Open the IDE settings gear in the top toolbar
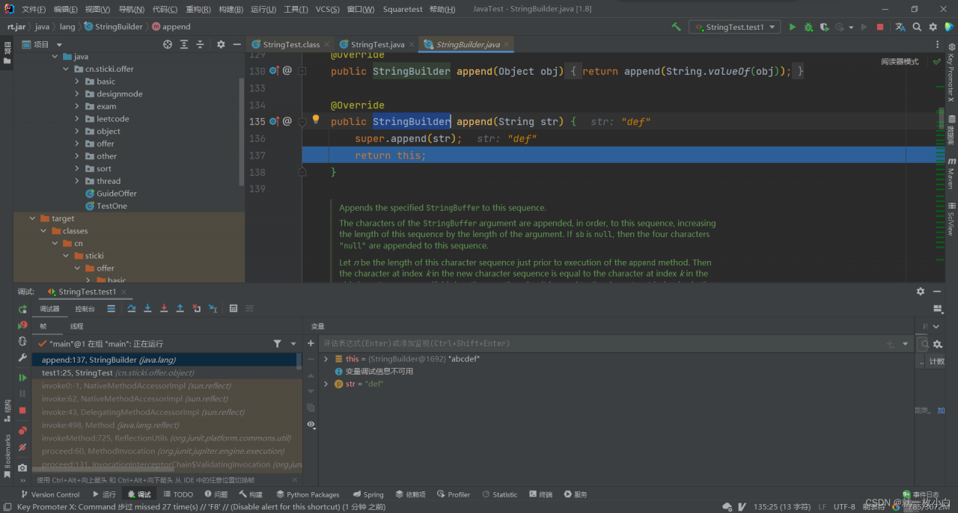The image size is (958, 513). tap(933, 26)
